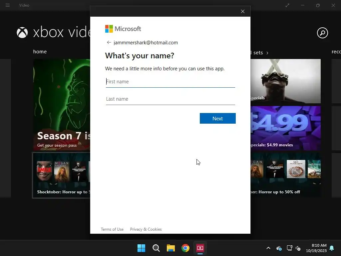Image resolution: width=341 pixels, height=256 pixels.
Task: Open the notification bell
Action: 332,248
